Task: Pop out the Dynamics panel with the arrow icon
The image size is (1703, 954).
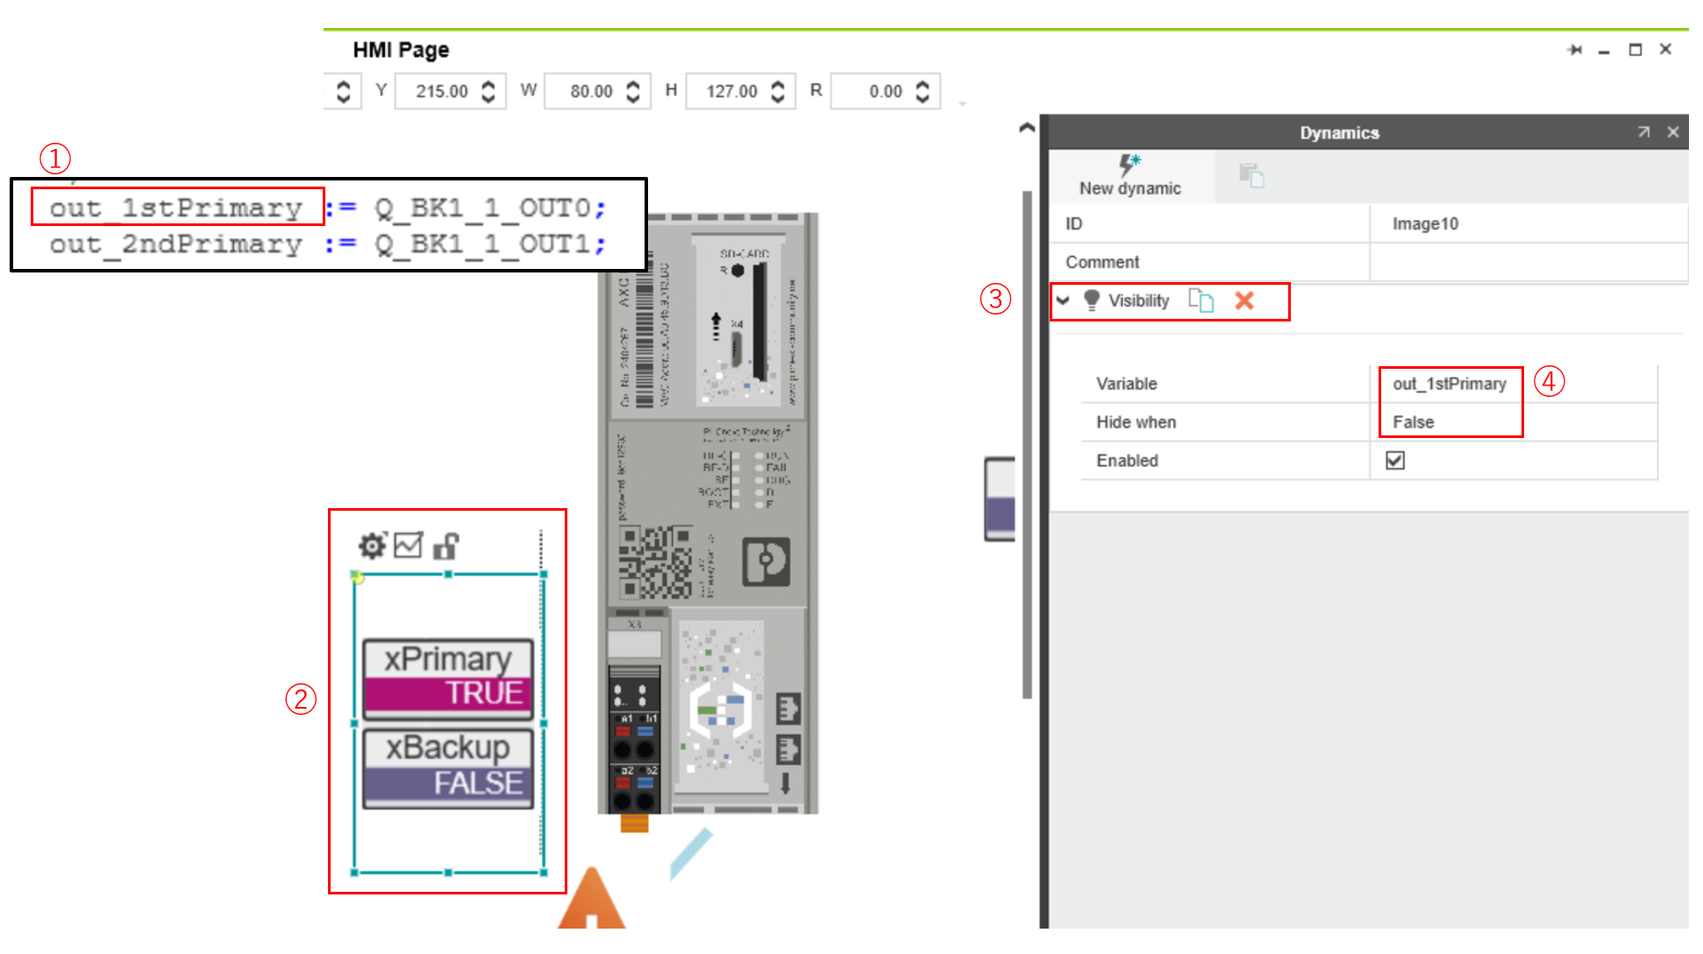Action: (x=1642, y=132)
